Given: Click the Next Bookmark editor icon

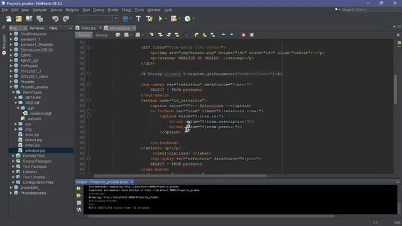Looking at the screenshot, I should pos(205,35).
